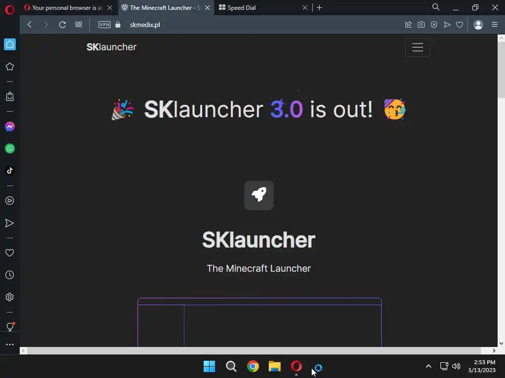Close The Minecraft Launcher tab
The height and width of the screenshot is (378, 505).
coord(208,8)
